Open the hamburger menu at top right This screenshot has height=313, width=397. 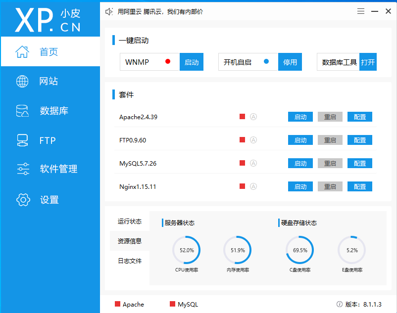(x=360, y=11)
